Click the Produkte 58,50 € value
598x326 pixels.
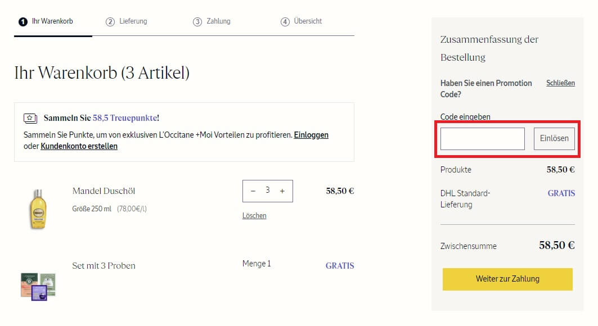(561, 170)
